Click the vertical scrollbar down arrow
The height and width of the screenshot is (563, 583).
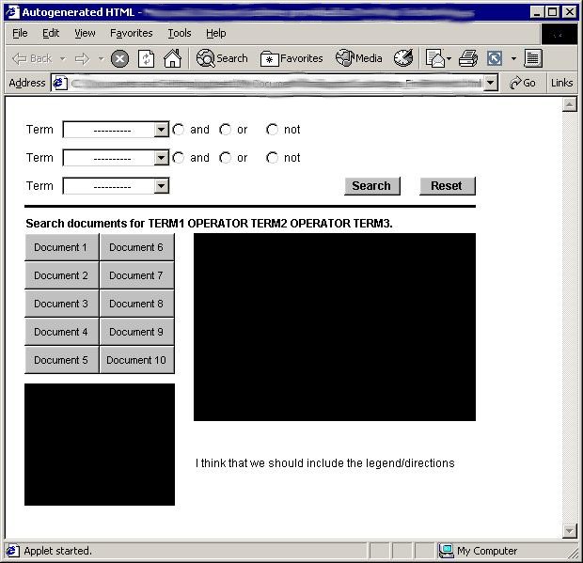[569, 531]
